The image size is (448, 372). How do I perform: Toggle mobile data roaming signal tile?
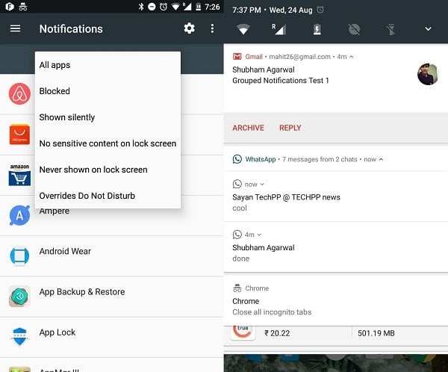click(279, 29)
